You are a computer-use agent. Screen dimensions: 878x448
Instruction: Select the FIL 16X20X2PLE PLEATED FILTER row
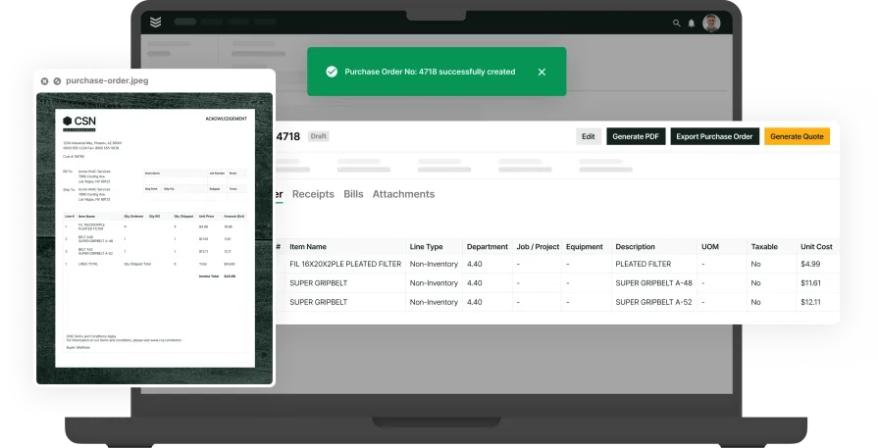(x=344, y=264)
